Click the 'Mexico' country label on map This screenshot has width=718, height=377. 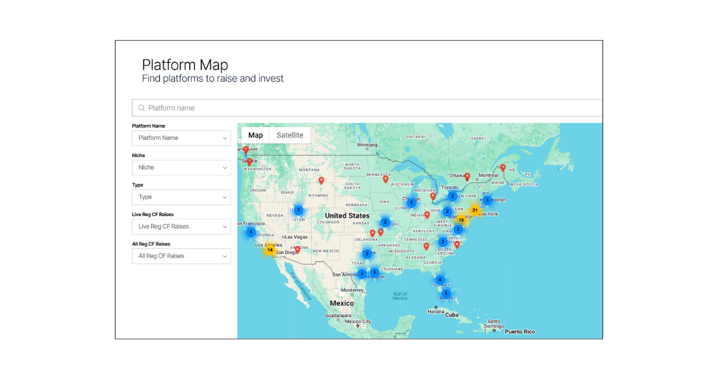tap(342, 303)
